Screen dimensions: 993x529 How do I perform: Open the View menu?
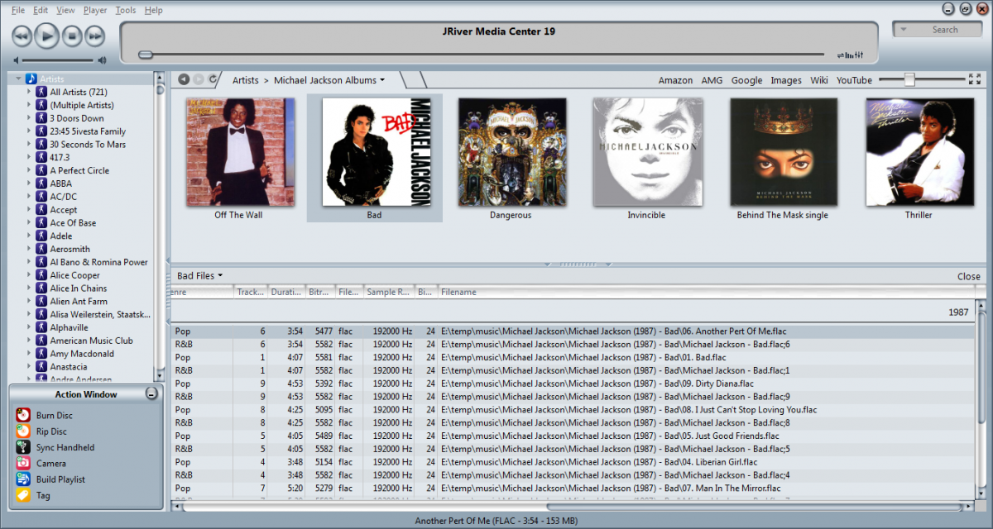[x=66, y=10]
